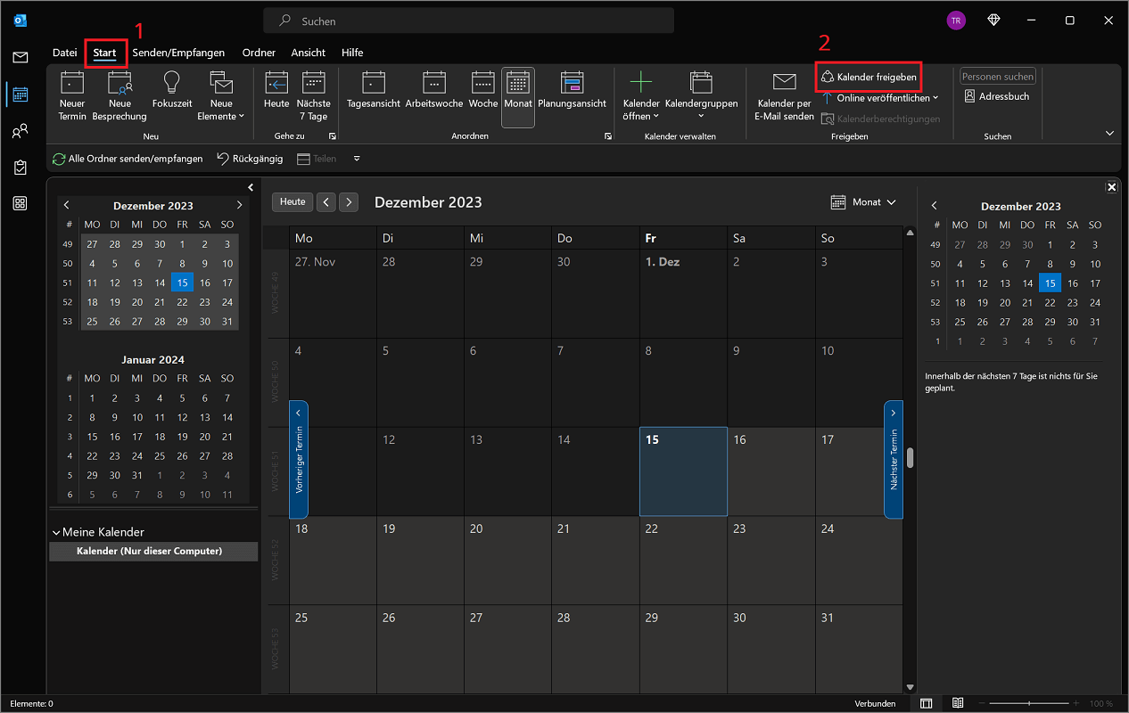Viewport: 1129px width, 713px height.
Task: Open People contacts in sidebar
Action: [x=20, y=131]
